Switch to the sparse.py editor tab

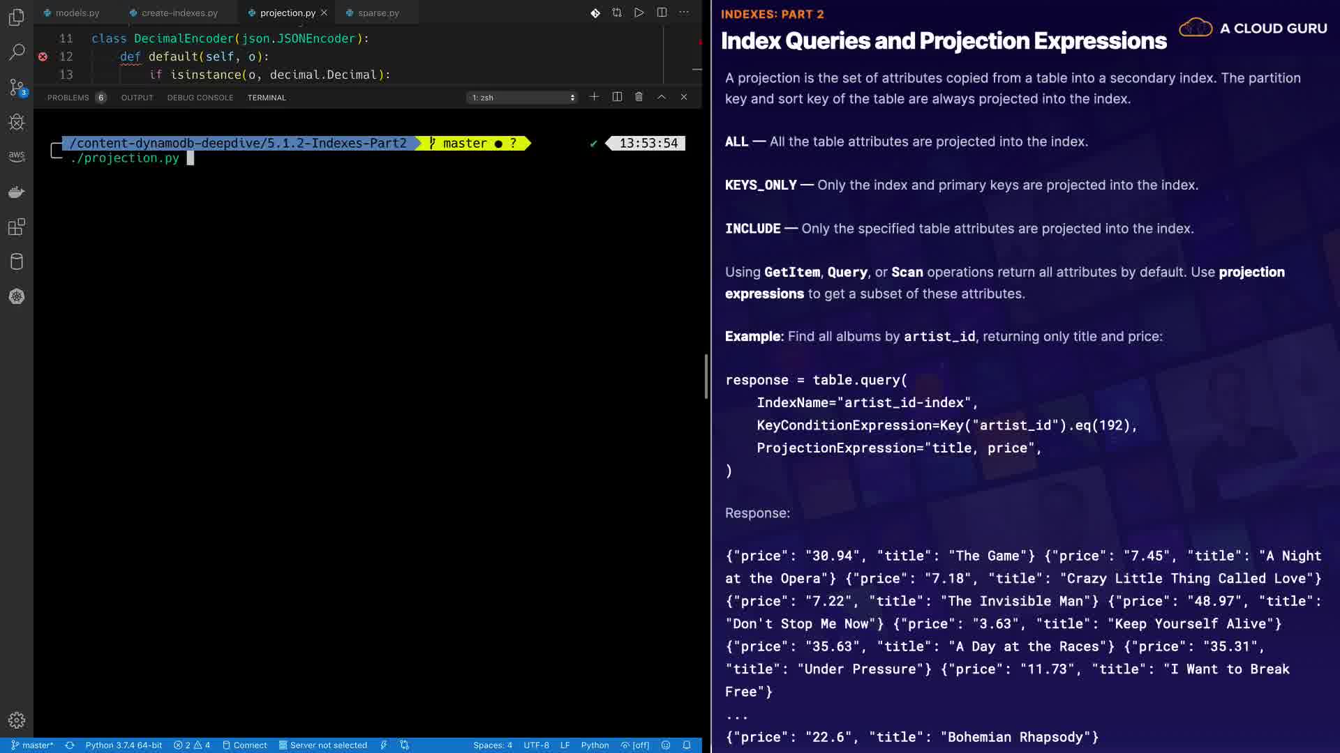coord(378,13)
